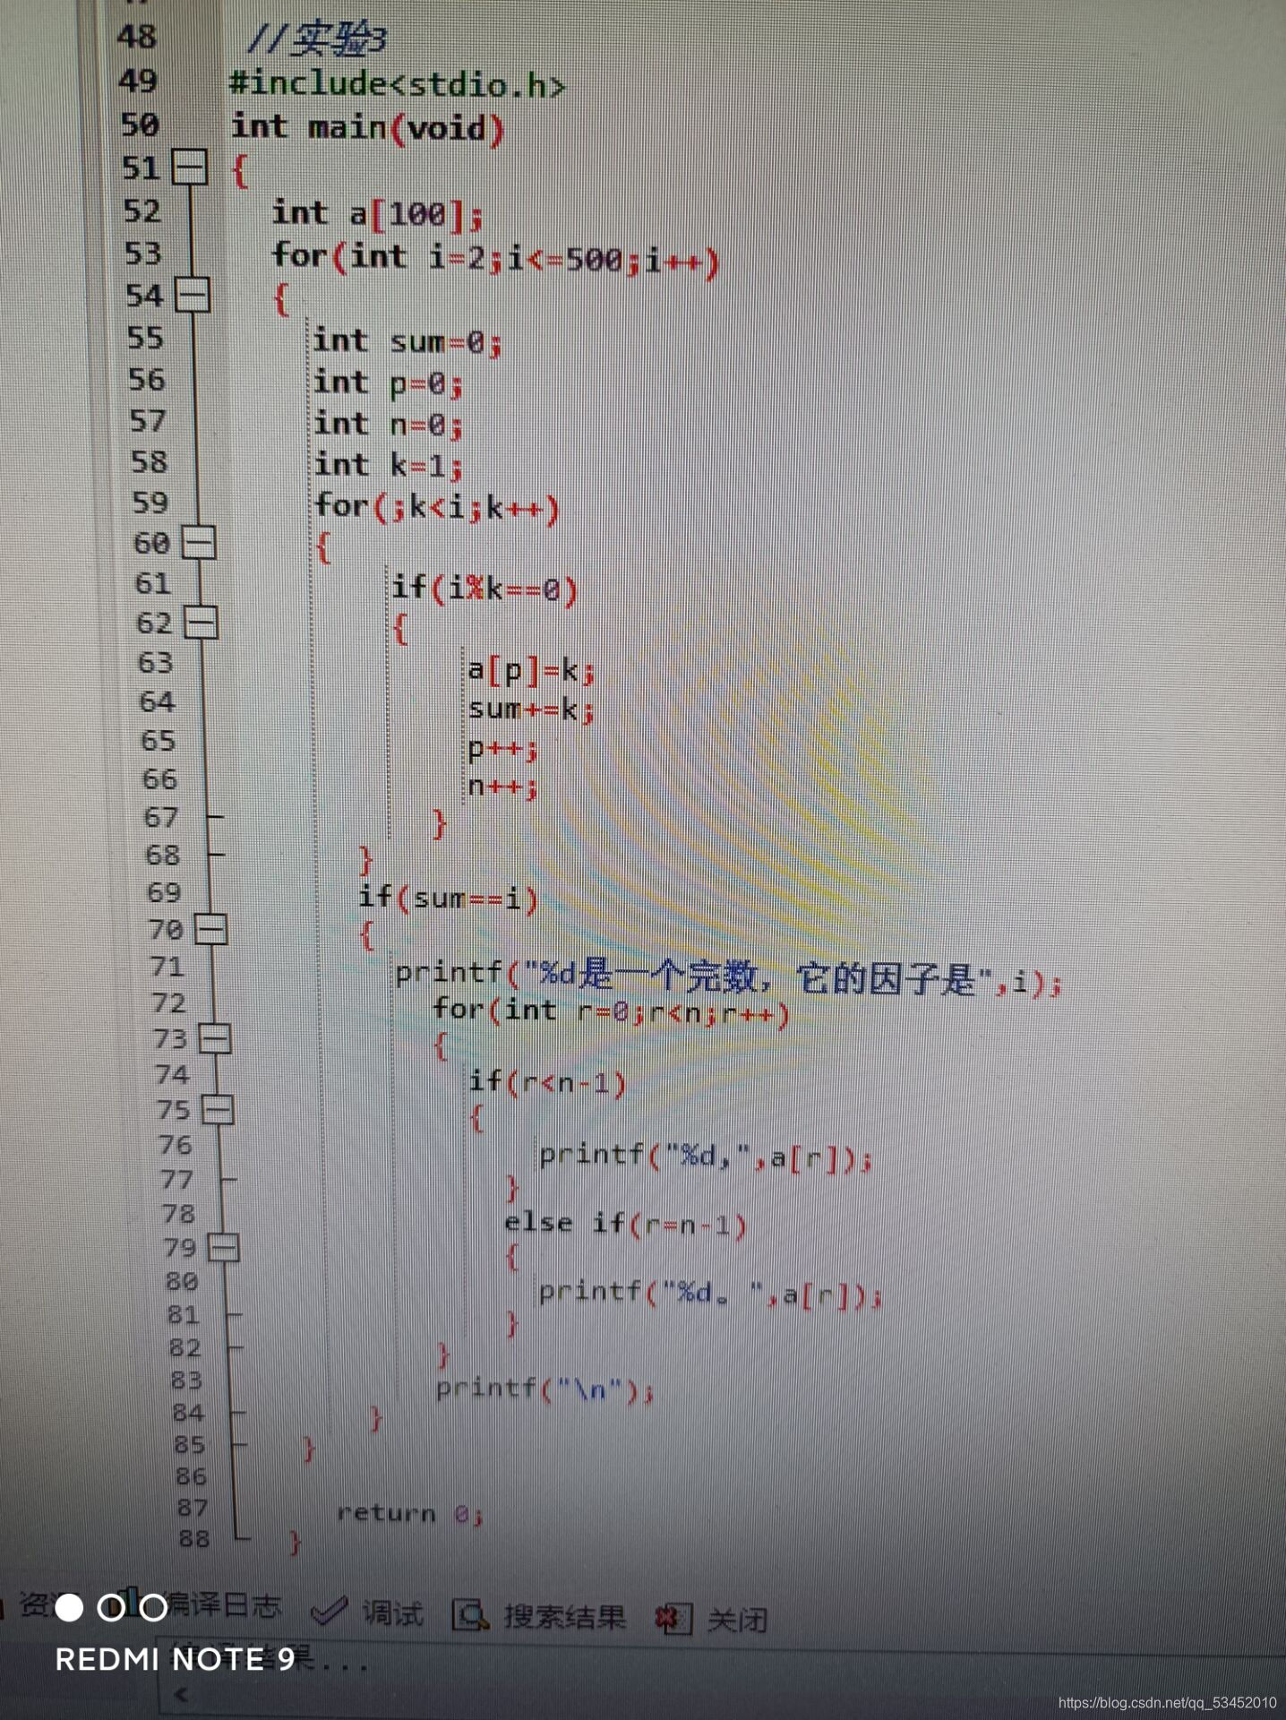
Task: Open the 搜索结果 tab
Action: 564,1616
